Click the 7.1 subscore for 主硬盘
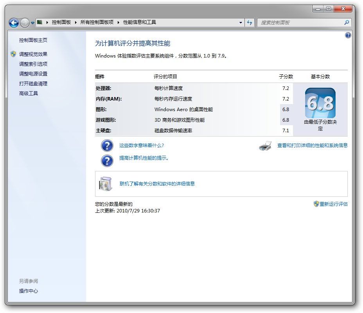This screenshot has height=313, width=363. (286, 131)
